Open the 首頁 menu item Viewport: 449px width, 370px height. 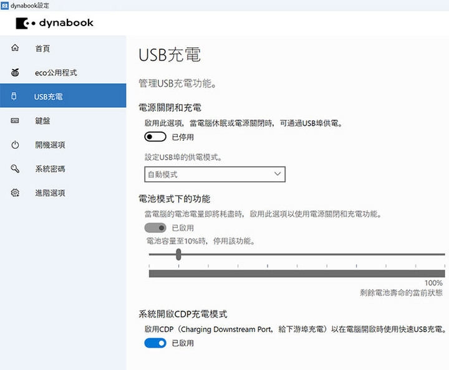63,49
